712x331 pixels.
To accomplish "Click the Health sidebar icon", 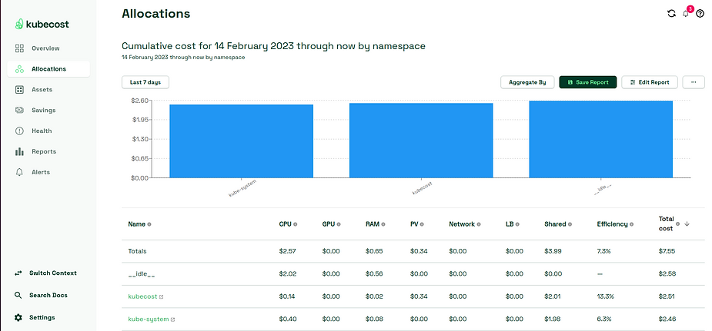I will pyautogui.click(x=19, y=131).
